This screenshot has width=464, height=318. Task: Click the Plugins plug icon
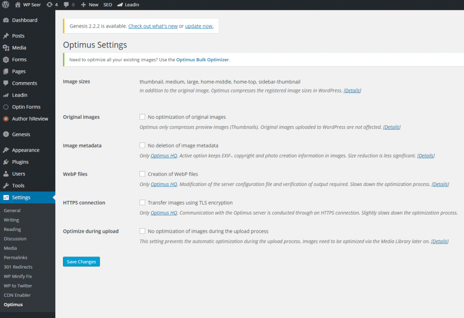tap(6, 162)
